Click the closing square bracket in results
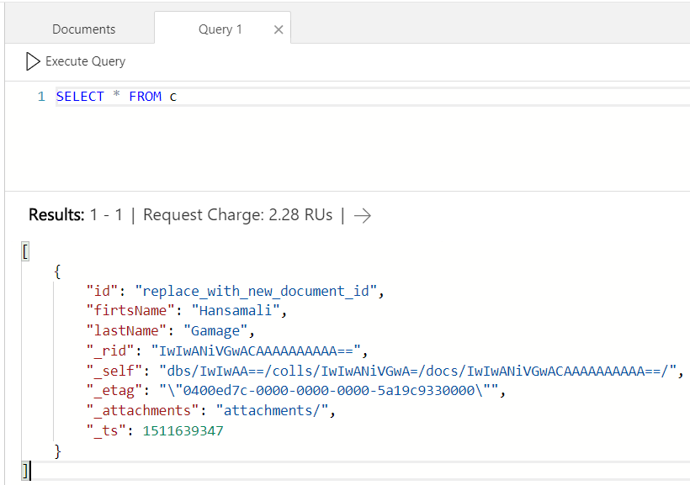This screenshot has height=485, width=690. tap(25, 471)
